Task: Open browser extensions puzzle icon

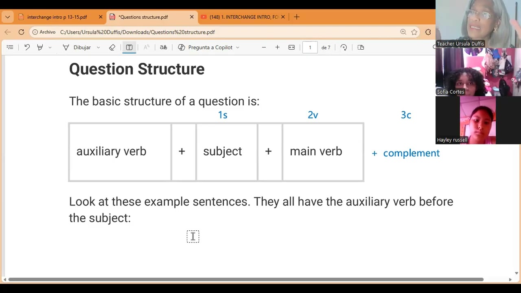Action: pos(428,32)
